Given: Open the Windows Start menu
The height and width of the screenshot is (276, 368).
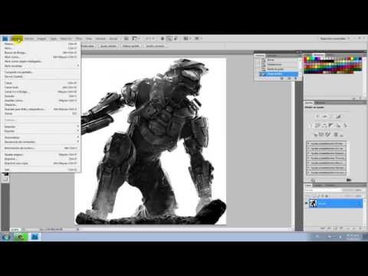Looking at the screenshot, I should (x=6, y=237).
